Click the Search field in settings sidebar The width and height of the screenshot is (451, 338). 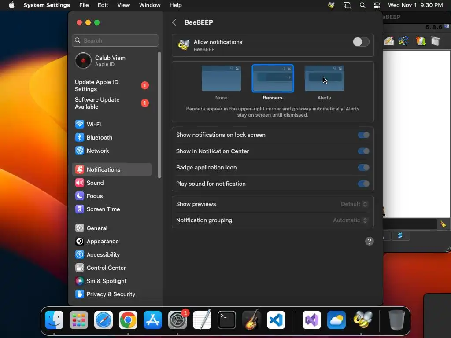(x=115, y=40)
